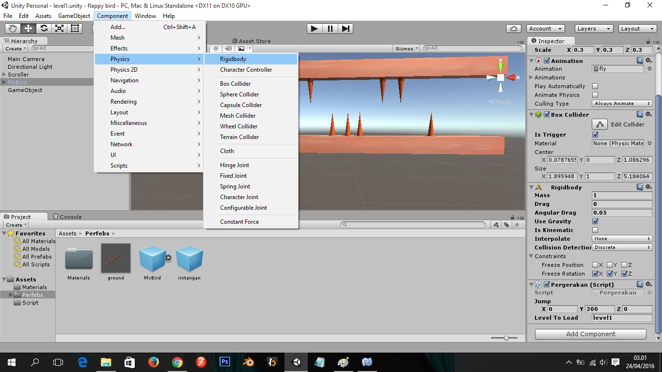Toggle scene lighting sun icon
662x372 pixels.
(216, 48)
